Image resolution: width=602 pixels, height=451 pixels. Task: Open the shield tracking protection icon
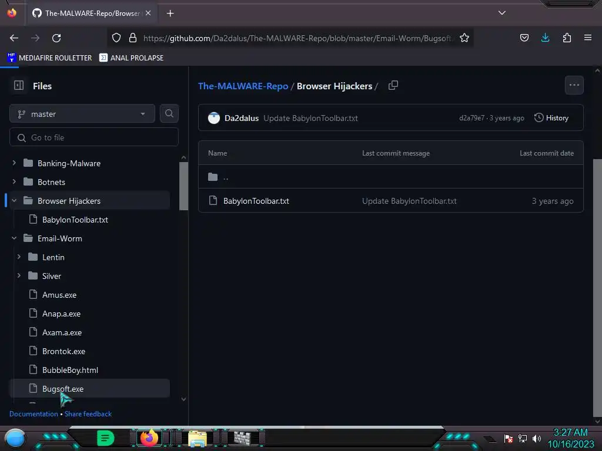116,38
